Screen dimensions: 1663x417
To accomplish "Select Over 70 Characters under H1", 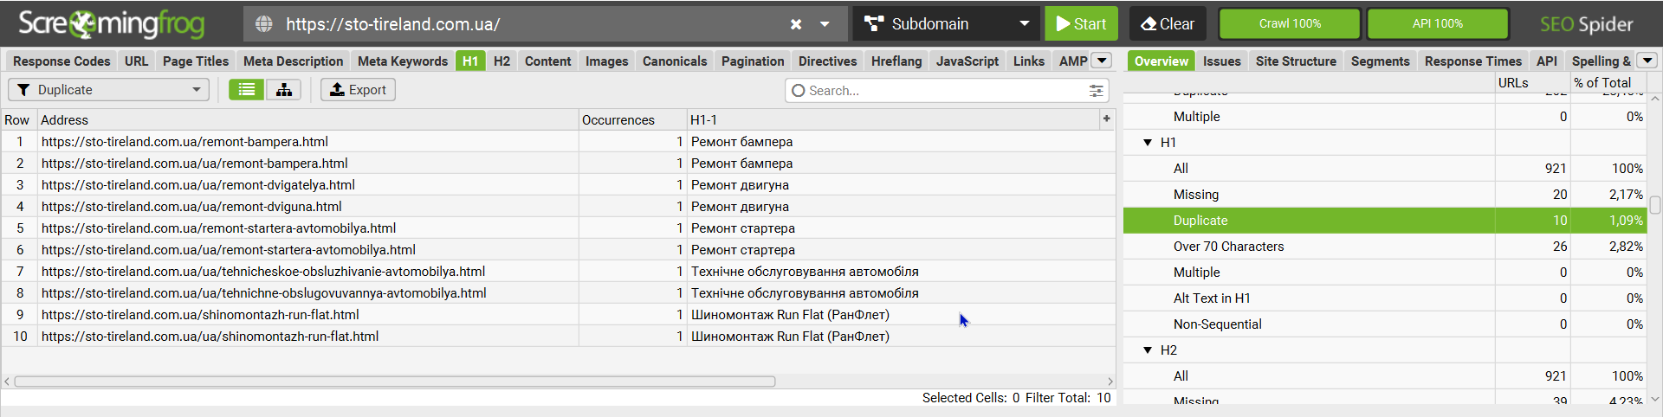I will (x=1228, y=247).
